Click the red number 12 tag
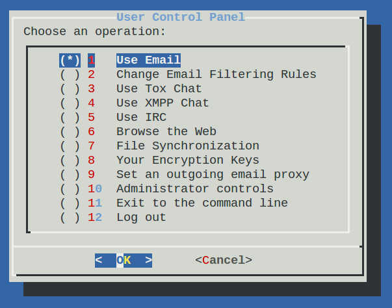Image resolution: width=392 pixels, height=308 pixels. coord(95,217)
